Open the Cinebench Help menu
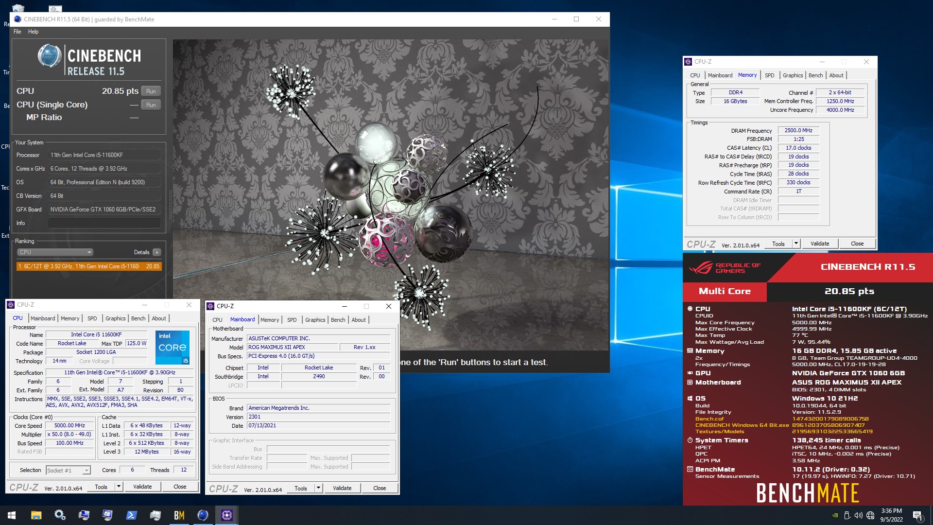Image resolution: width=933 pixels, height=525 pixels. point(33,32)
